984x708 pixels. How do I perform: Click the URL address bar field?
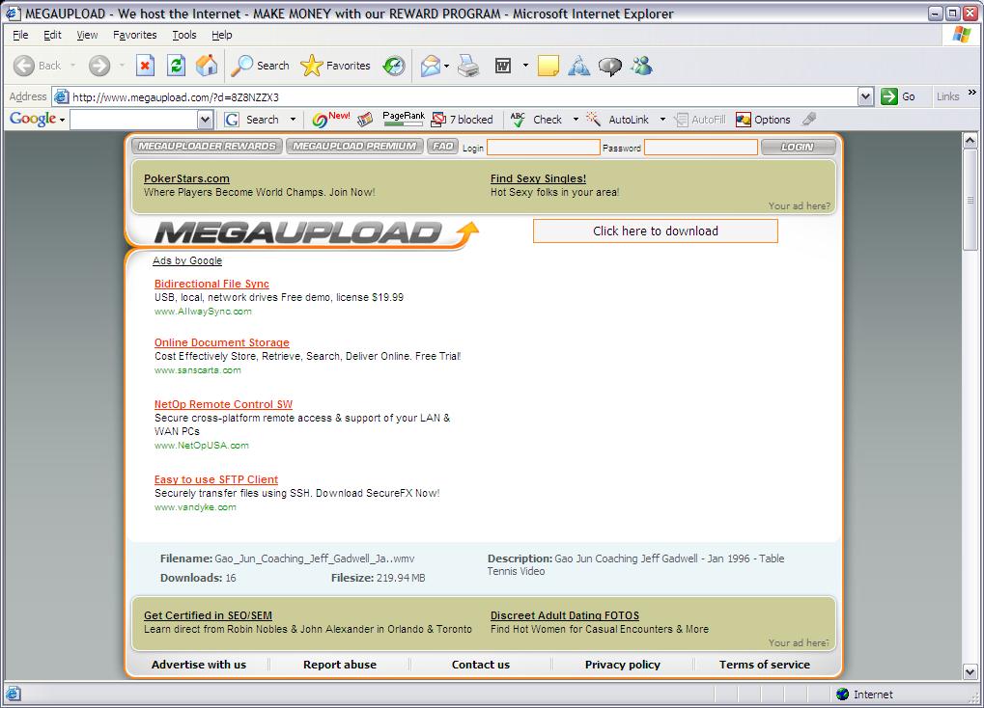pos(464,96)
